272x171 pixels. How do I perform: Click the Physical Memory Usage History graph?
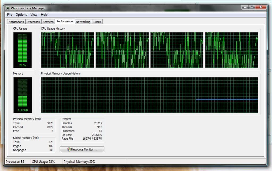pyautogui.click(x=149, y=95)
